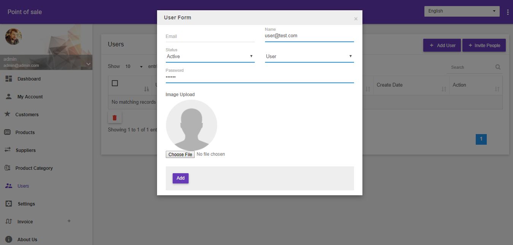Click the Suppliers swap-arrows icon

pyautogui.click(x=8, y=150)
